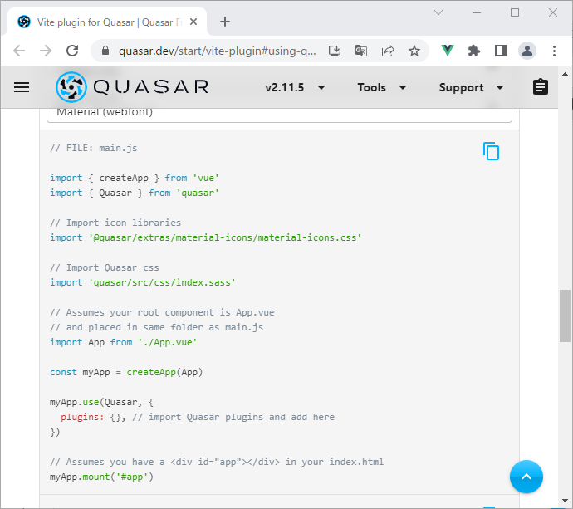This screenshot has width=573, height=509.
Task: Click the '// Import Quasar css' comment
Action: [x=105, y=267]
